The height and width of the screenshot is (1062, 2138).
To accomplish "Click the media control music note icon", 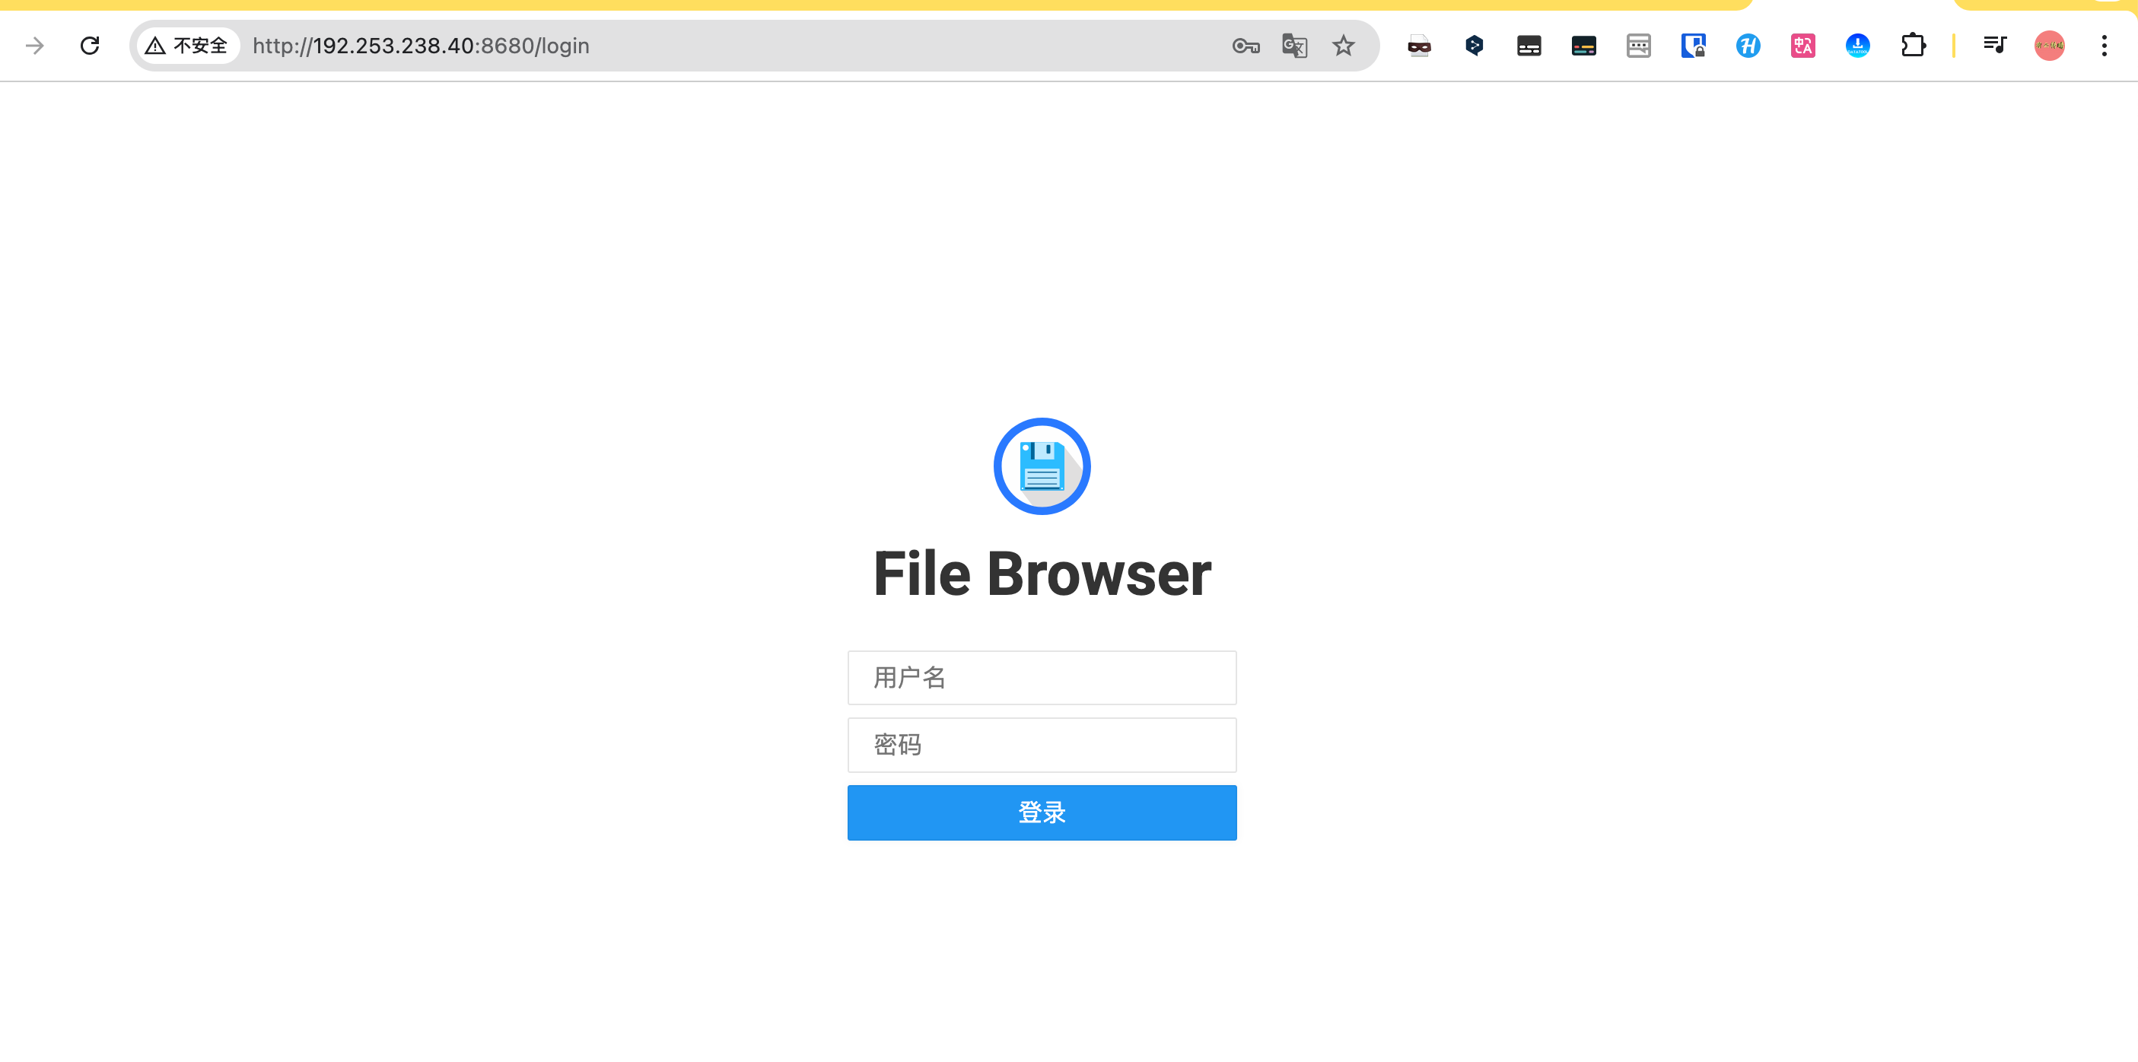I will tap(1994, 46).
